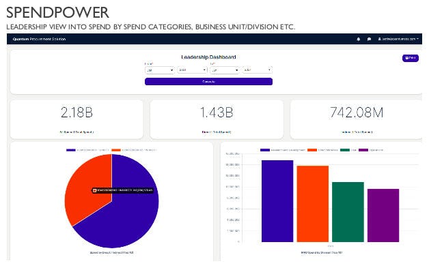The width and height of the screenshot is (429, 268).
Task: Open the user account email dropdown
Action: 398,39
